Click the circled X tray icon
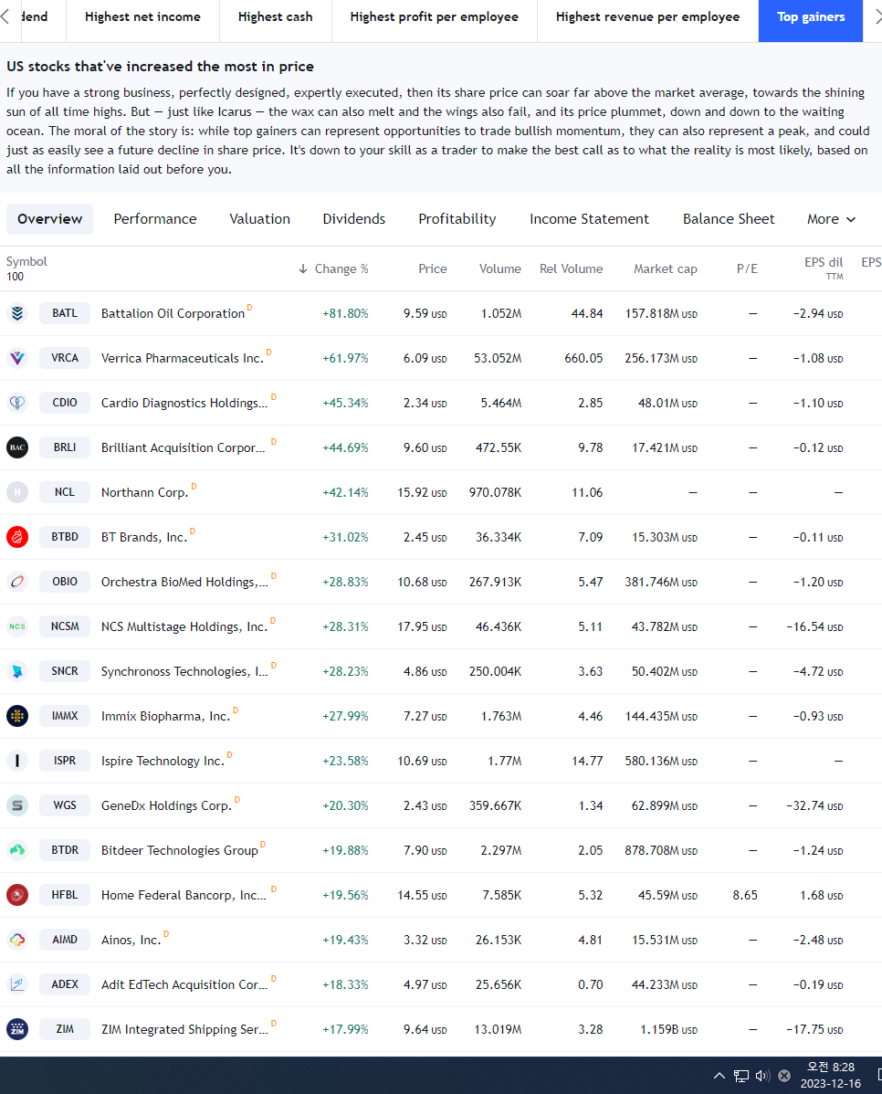Image resolution: width=882 pixels, height=1094 pixels. point(784,1076)
